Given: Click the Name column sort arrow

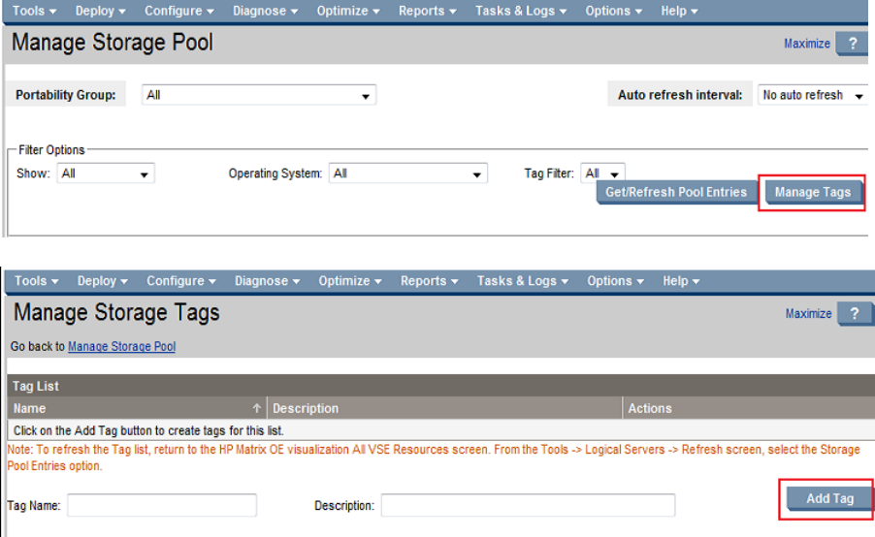Looking at the screenshot, I should [257, 408].
